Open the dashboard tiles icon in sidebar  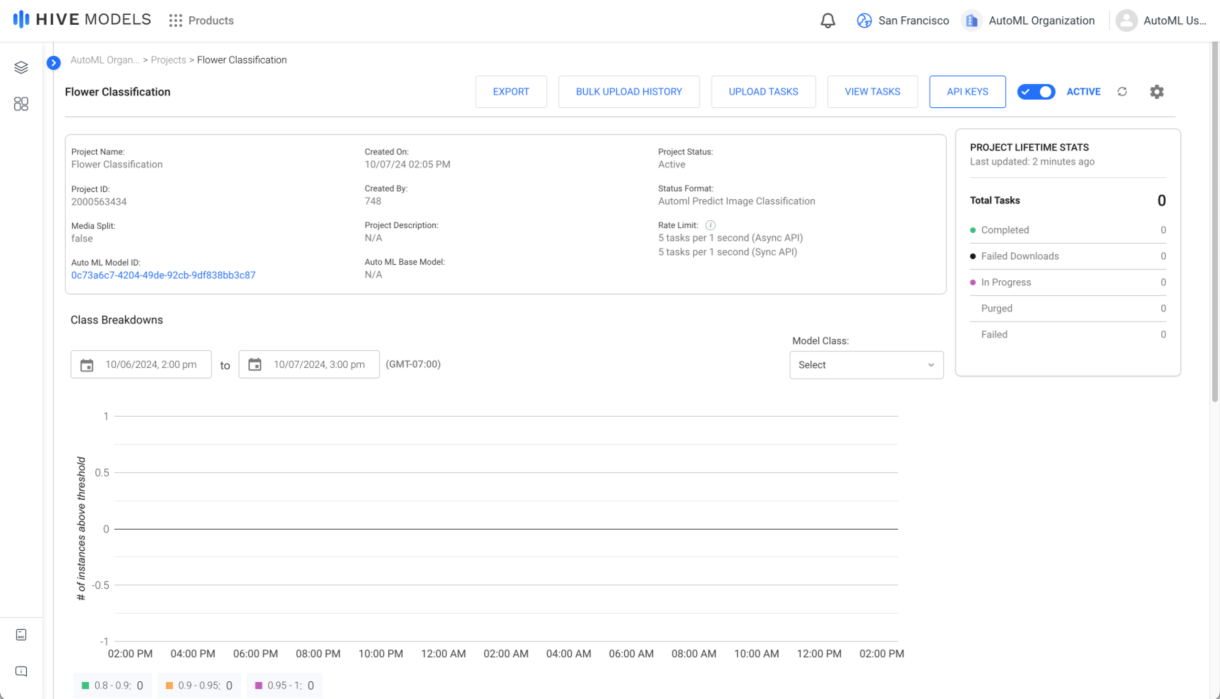point(21,103)
